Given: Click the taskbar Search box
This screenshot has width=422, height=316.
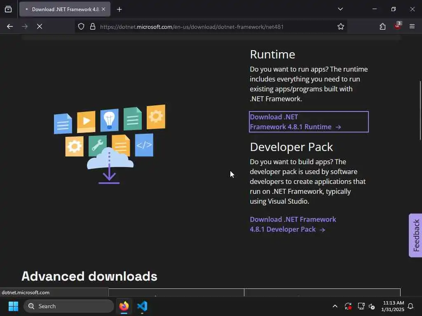Looking at the screenshot, I should (x=69, y=306).
